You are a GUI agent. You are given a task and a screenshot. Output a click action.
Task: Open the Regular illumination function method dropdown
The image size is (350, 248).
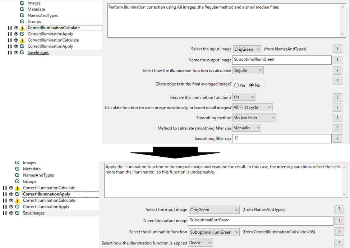(x=248, y=70)
